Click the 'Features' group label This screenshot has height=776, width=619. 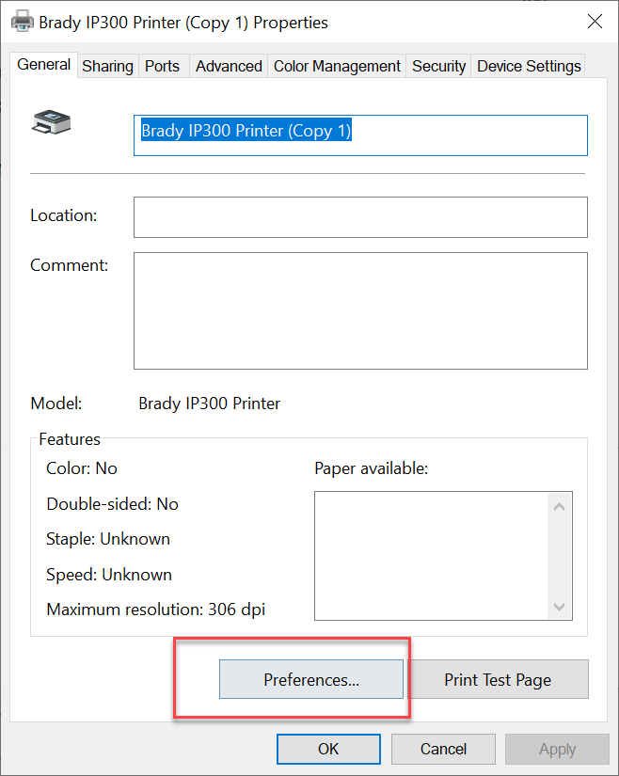click(x=70, y=439)
